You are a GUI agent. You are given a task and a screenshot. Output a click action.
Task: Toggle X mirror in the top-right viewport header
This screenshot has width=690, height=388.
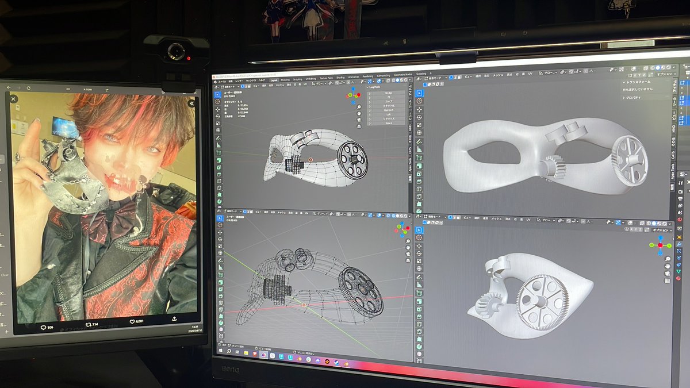pos(635,75)
